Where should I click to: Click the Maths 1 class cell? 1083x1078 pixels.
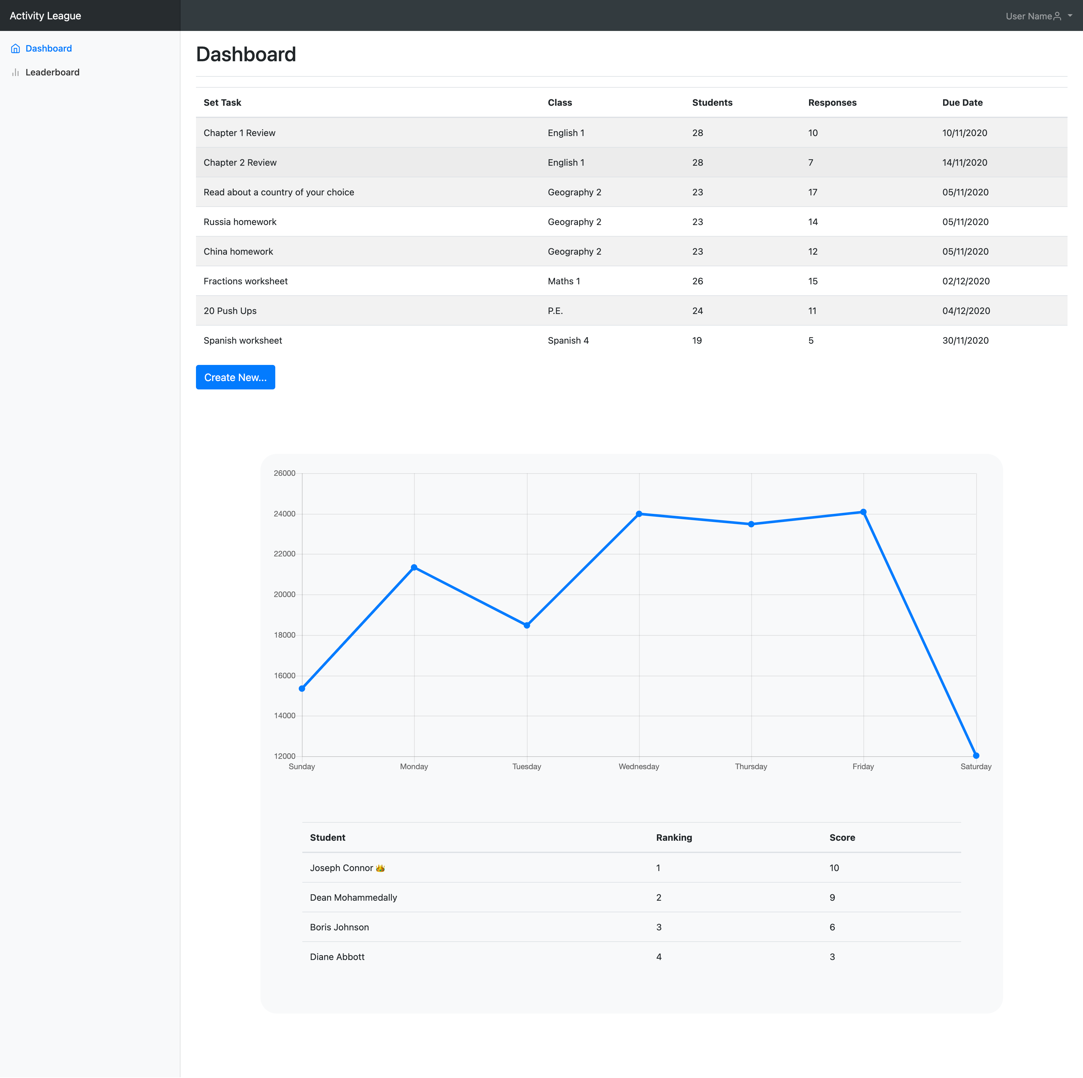[564, 281]
